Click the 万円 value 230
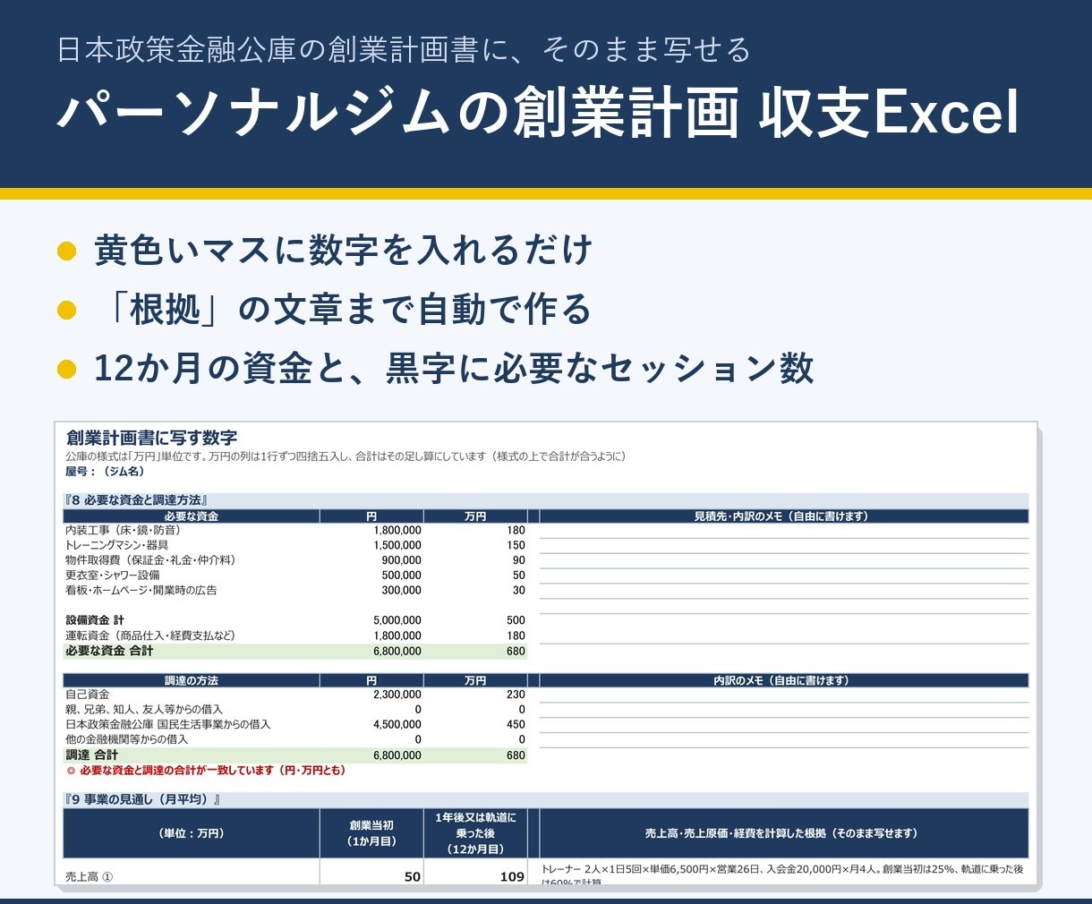Viewport: 1092px width, 904px height. [516, 695]
